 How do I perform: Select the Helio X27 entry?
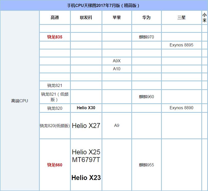pos(86,126)
